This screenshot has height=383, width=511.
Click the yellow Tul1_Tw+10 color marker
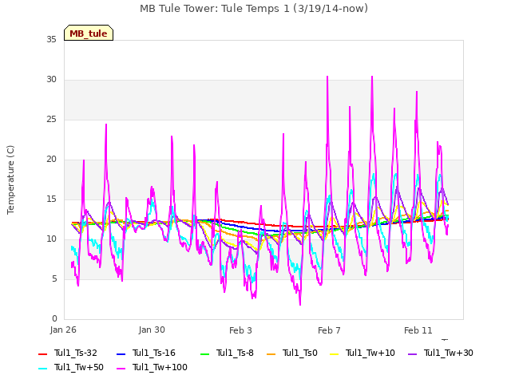335,354
